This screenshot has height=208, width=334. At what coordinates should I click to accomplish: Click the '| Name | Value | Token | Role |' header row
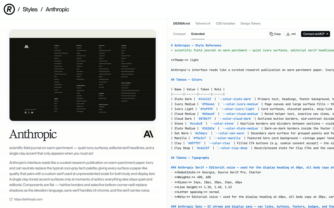tap(198, 89)
